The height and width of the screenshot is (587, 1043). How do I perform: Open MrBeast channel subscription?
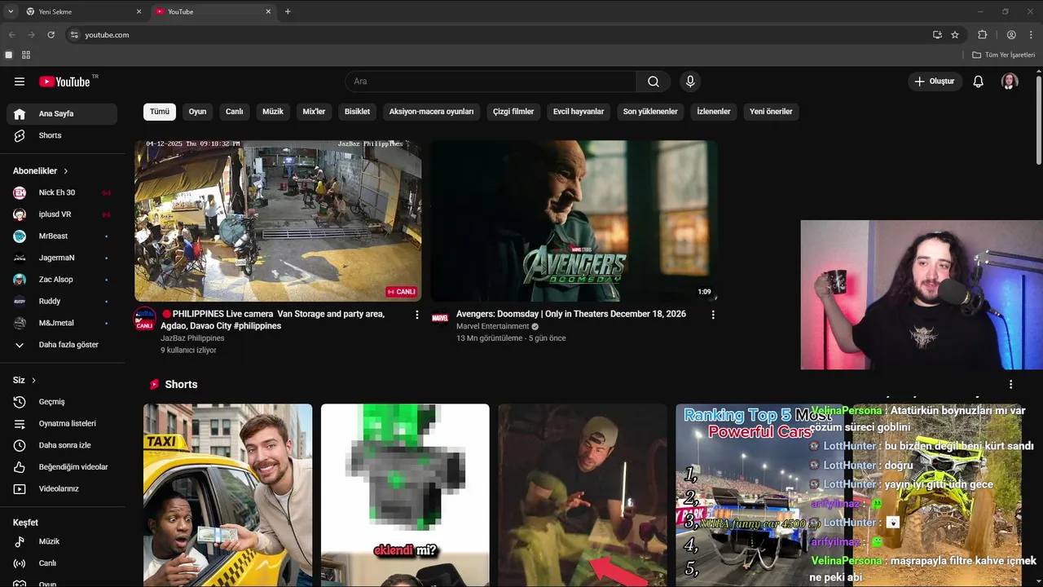pyautogui.click(x=62, y=236)
